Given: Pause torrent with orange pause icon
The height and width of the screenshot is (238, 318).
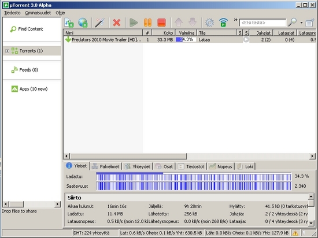Looking at the screenshot, I should pos(147,23).
